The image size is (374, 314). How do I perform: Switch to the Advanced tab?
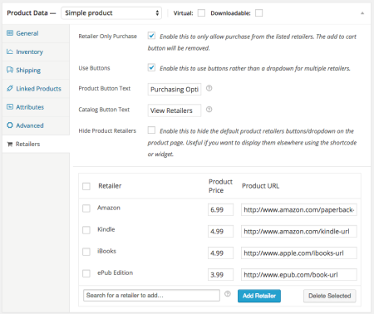coord(36,125)
